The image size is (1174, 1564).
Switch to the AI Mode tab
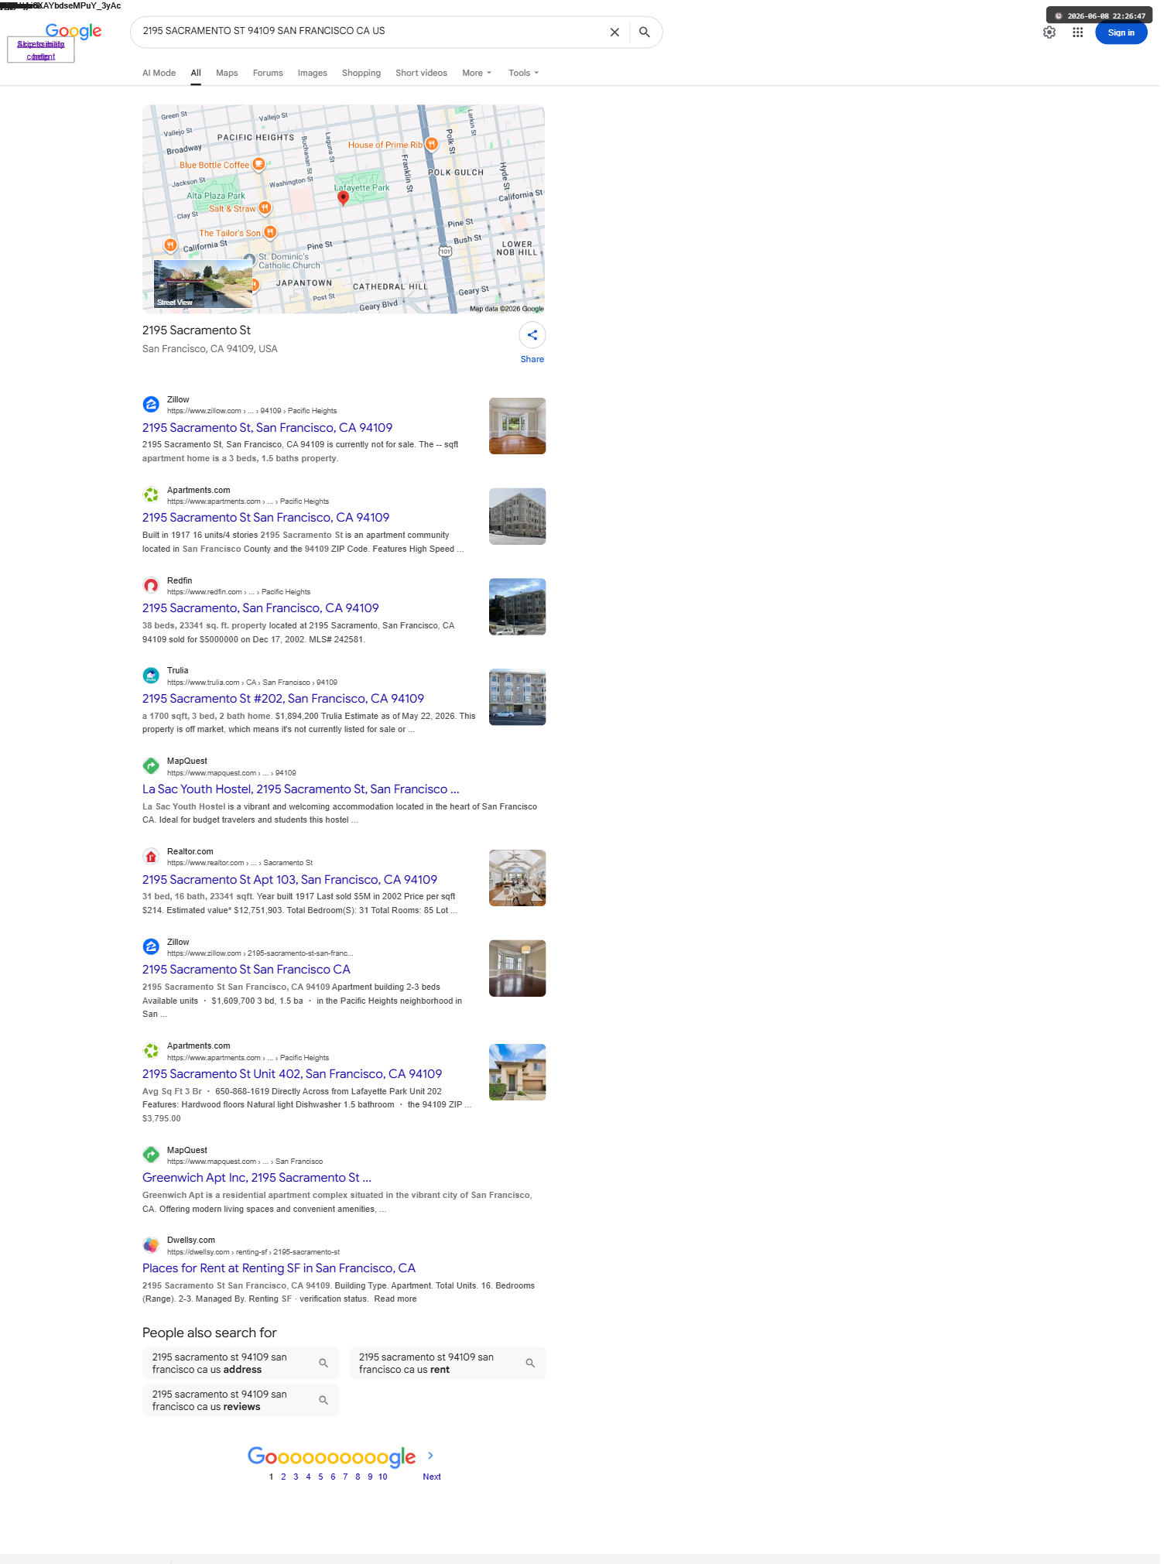(x=159, y=73)
